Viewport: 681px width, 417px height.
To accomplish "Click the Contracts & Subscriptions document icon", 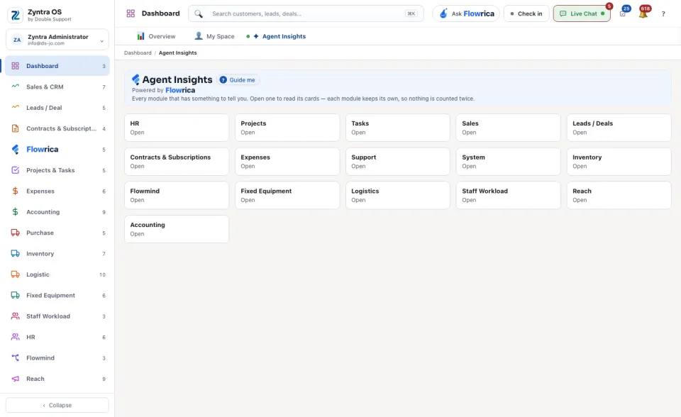I will (15, 128).
